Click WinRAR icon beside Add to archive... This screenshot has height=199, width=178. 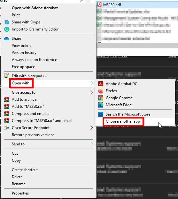(x=7, y=99)
